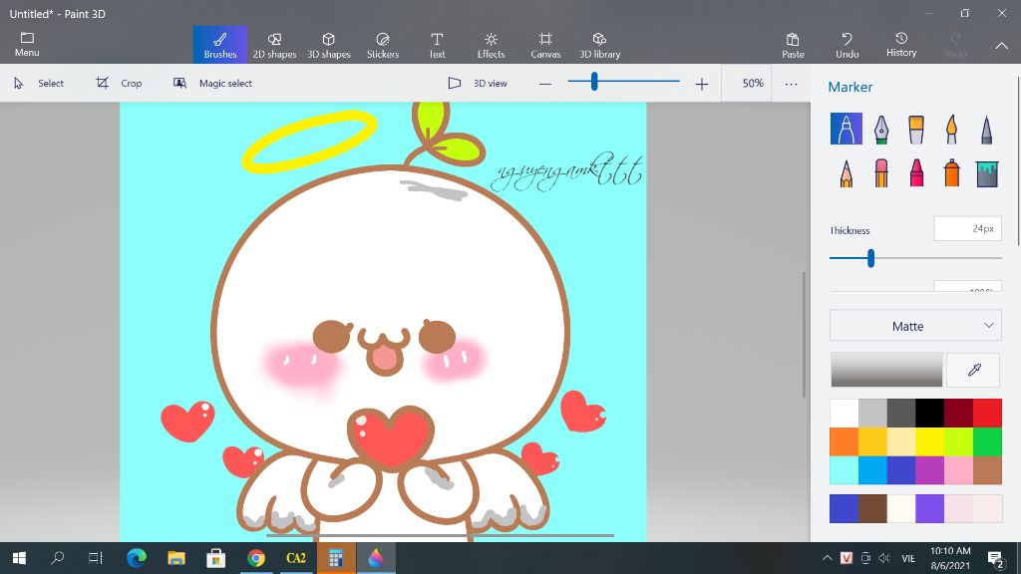This screenshot has width=1021, height=574.
Task: Toggle 3D view mode
Action: pyautogui.click(x=478, y=84)
